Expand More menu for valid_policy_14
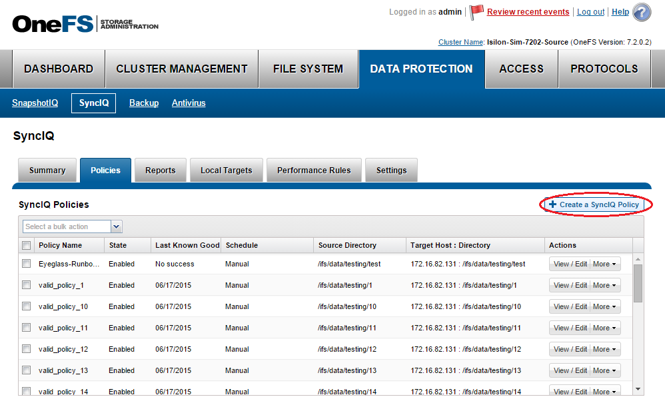 pyautogui.click(x=605, y=392)
